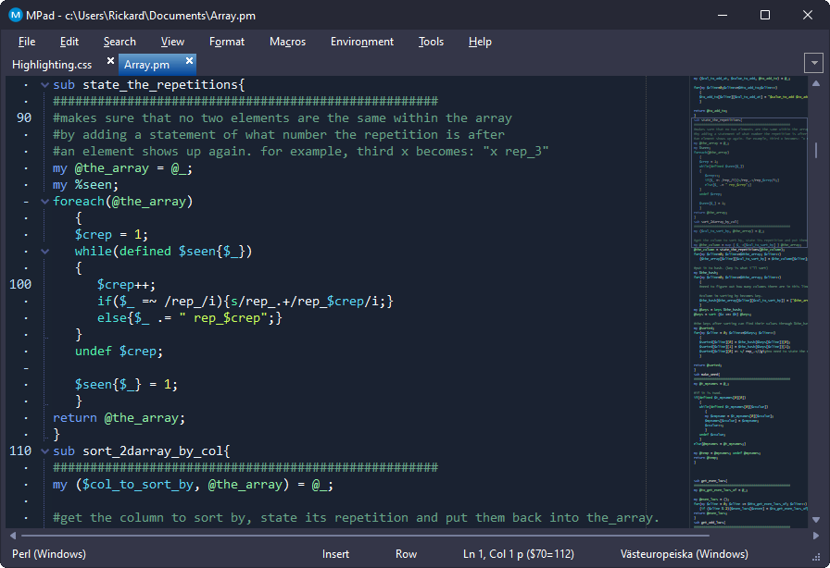This screenshot has height=568, width=830.
Task: Close the Highlighting.css tab
Action: point(111,61)
